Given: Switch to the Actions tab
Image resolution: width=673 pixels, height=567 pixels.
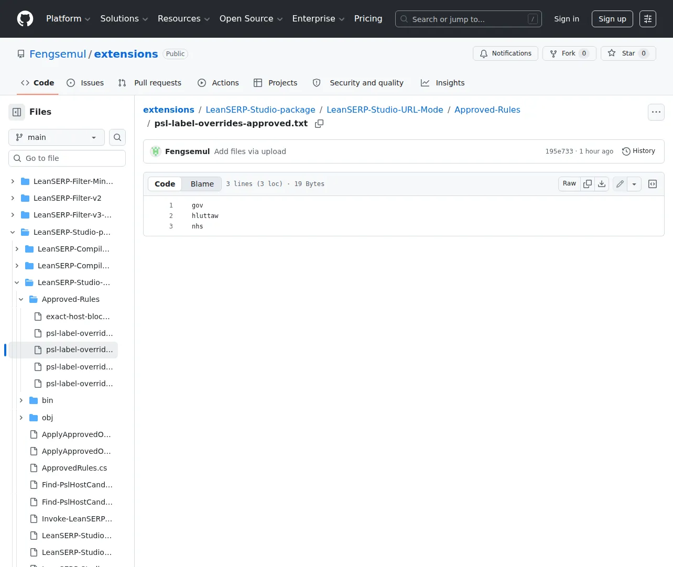Looking at the screenshot, I should click(218, 83).
